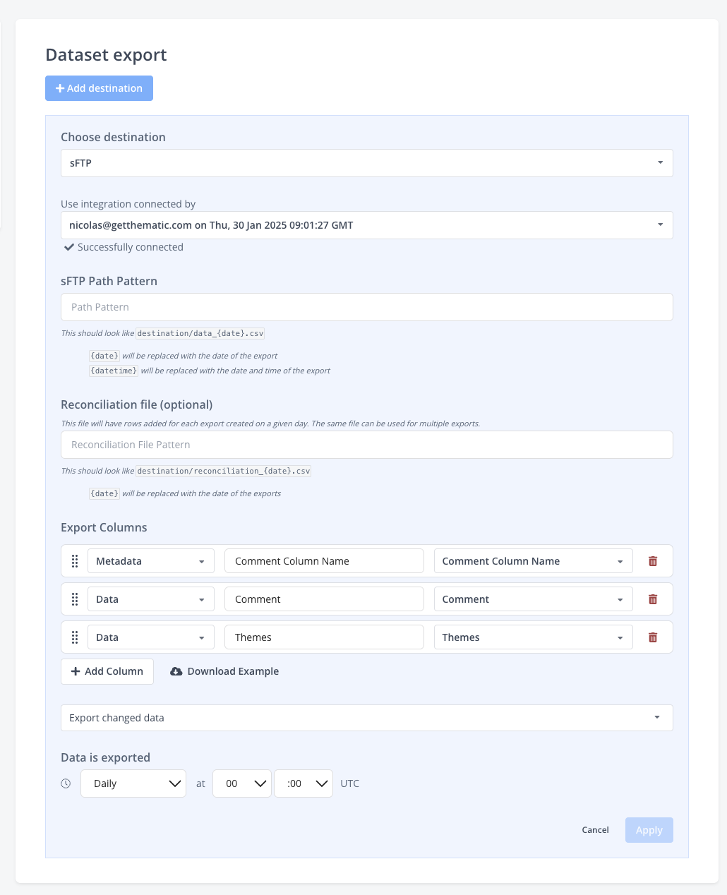Open the Export changed data dropdown
Viewport: 727px width, 895px height.
tap(367, 718)
